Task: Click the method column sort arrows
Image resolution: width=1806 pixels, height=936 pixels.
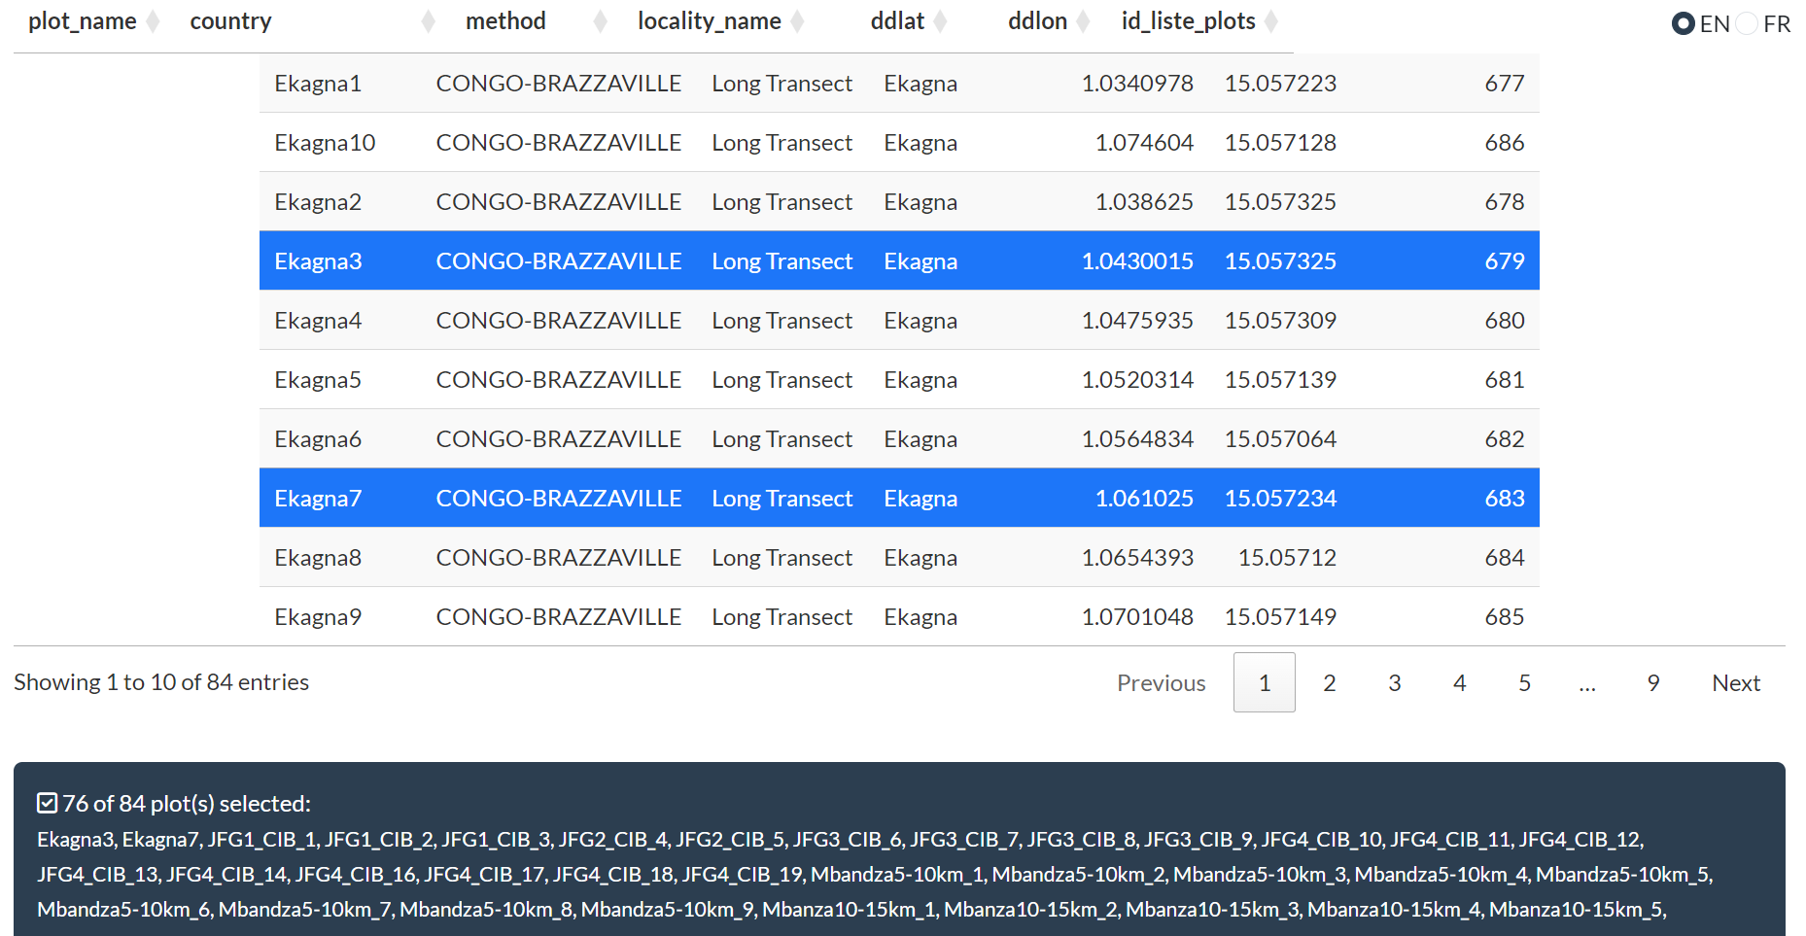Action: point(600,21)
